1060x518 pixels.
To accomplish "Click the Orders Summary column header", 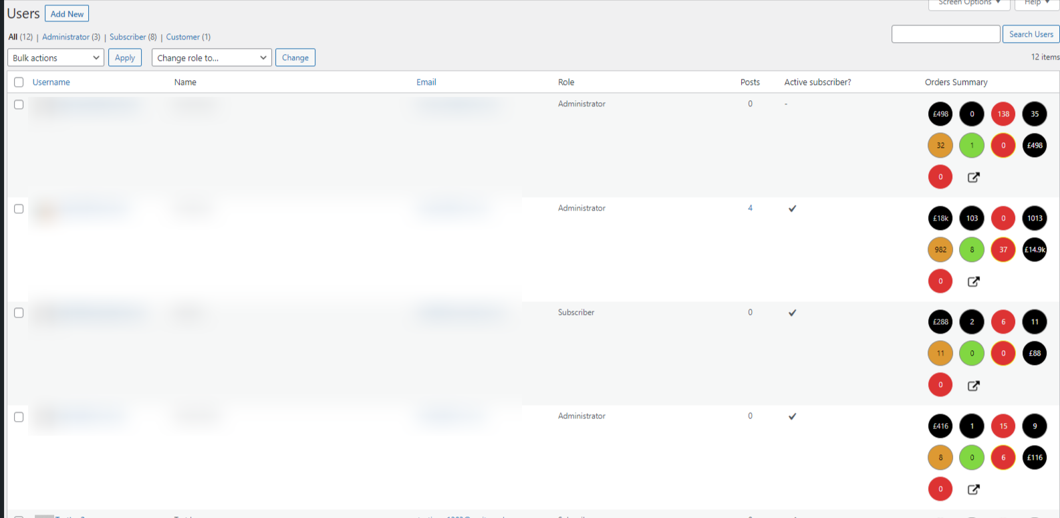I will tap(956, 82).
